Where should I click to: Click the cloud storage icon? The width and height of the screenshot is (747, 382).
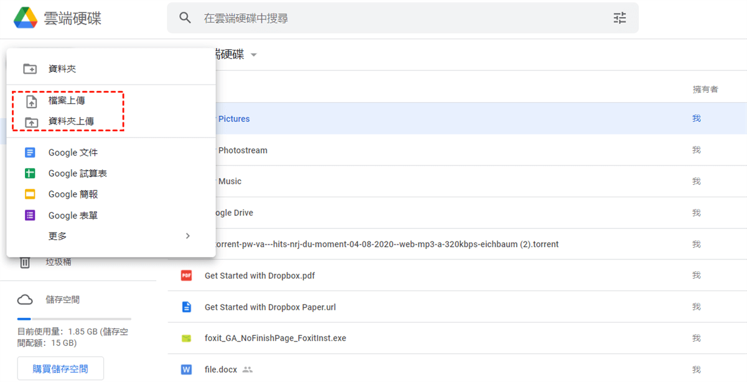point(25,300)
